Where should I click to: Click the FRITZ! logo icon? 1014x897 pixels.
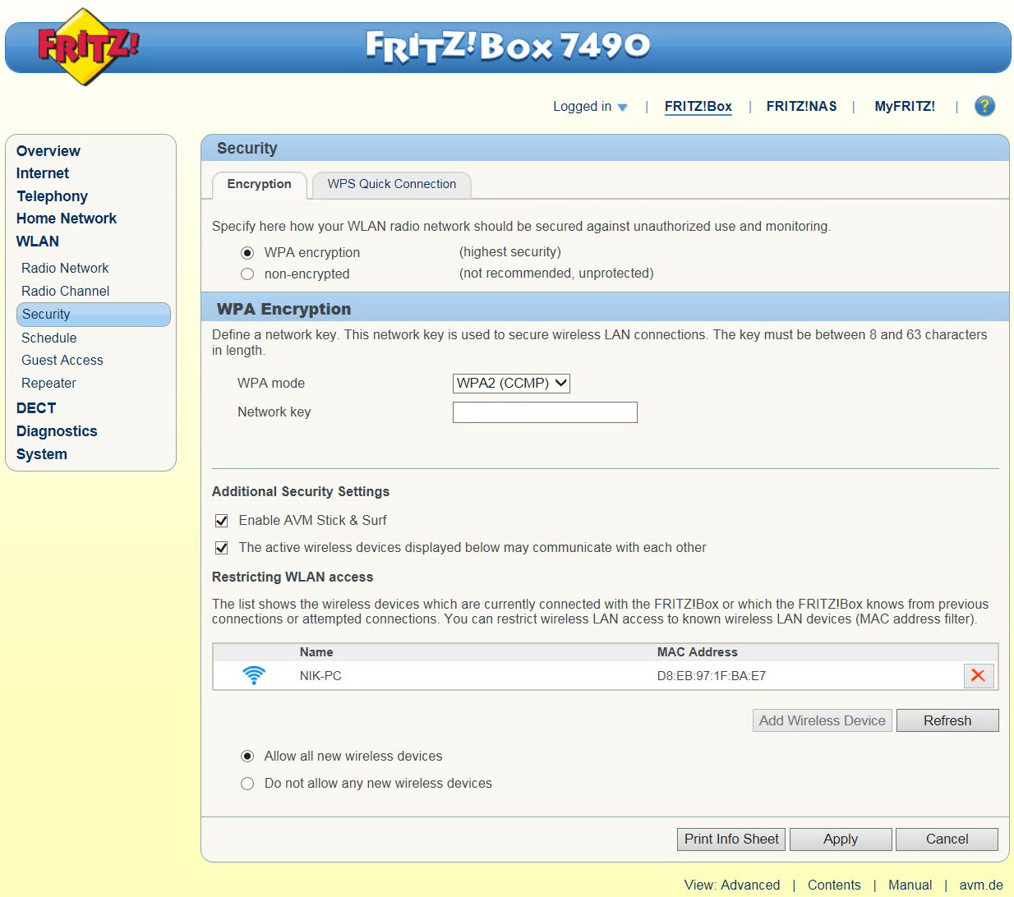[88, 46]
